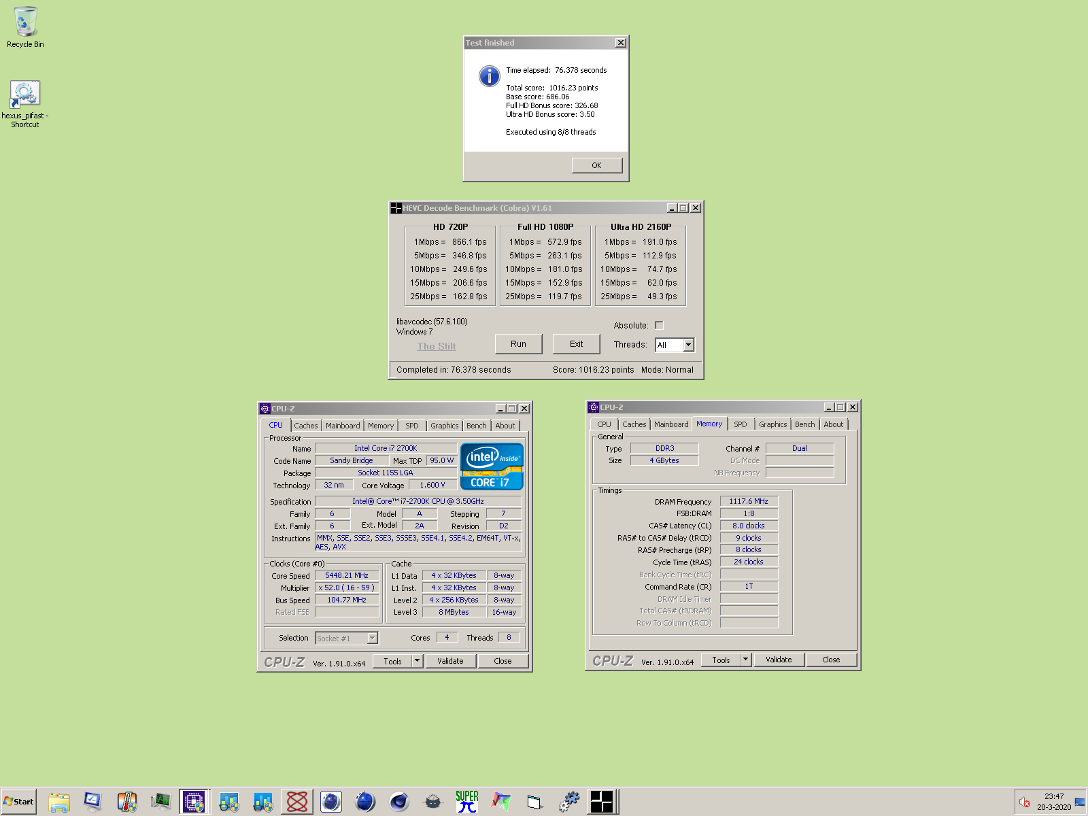
Task: Click the colorful triangle icon on taskbar
Action: (x=501, y=802)
